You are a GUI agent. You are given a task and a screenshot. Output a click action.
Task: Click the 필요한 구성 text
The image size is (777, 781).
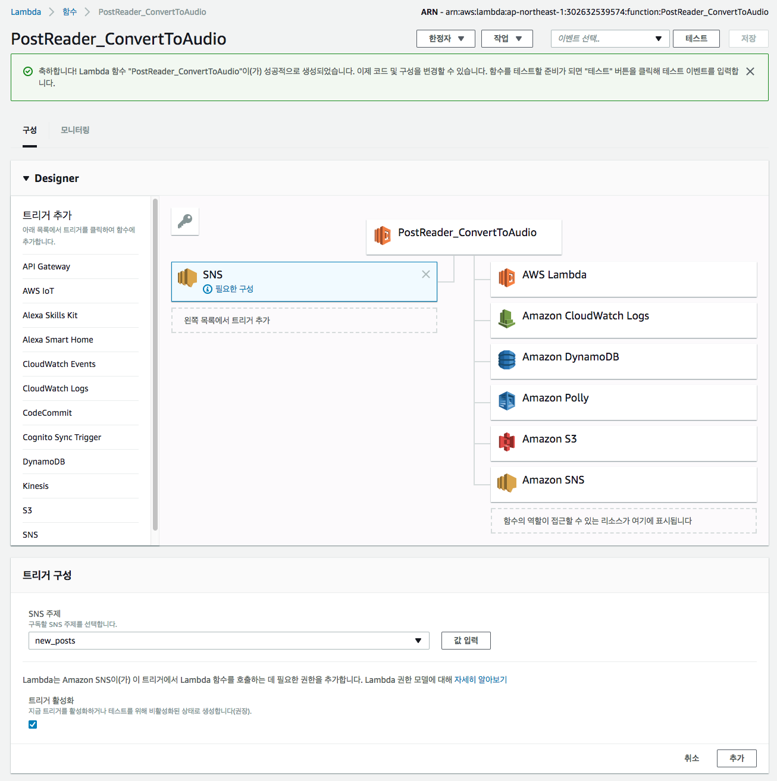coord(234,289)
